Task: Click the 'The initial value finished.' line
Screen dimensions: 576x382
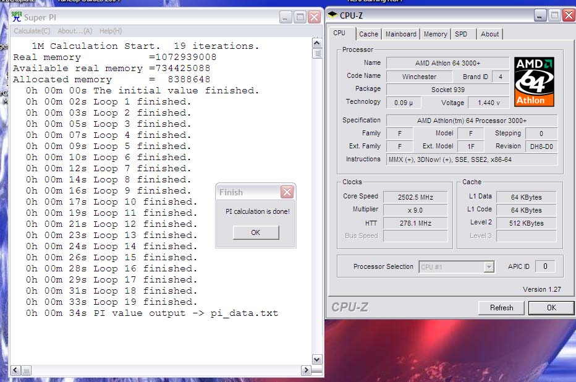Action: click(142, 91)
